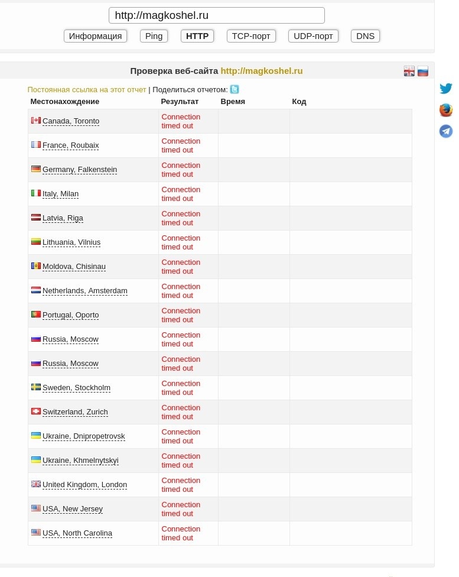
Task: Open the UDP-порт check
Action: pos(313,36)
